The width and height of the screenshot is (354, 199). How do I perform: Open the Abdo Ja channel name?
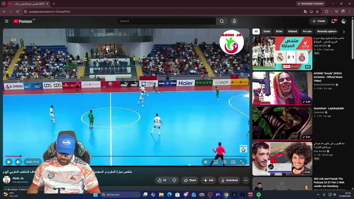point(18,179)
